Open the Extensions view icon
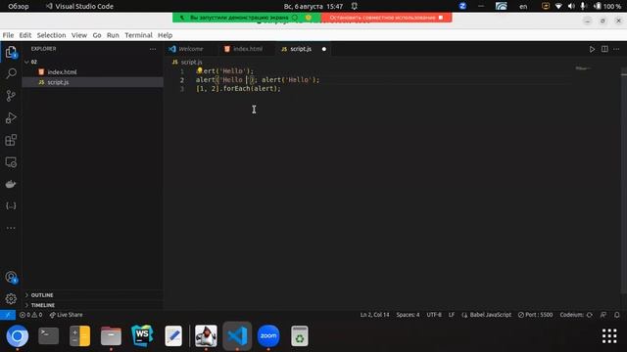Viewport: 627px width, 352px height. pyautogui.click(x=11, y=140)
